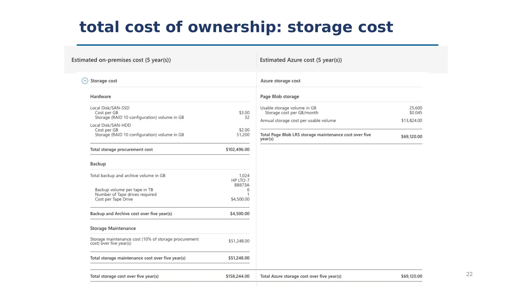Click 'Cost per Tape Drive' label
Image resolution: width=512 pixels, height=287 pixels.
[x=114, y=199]
